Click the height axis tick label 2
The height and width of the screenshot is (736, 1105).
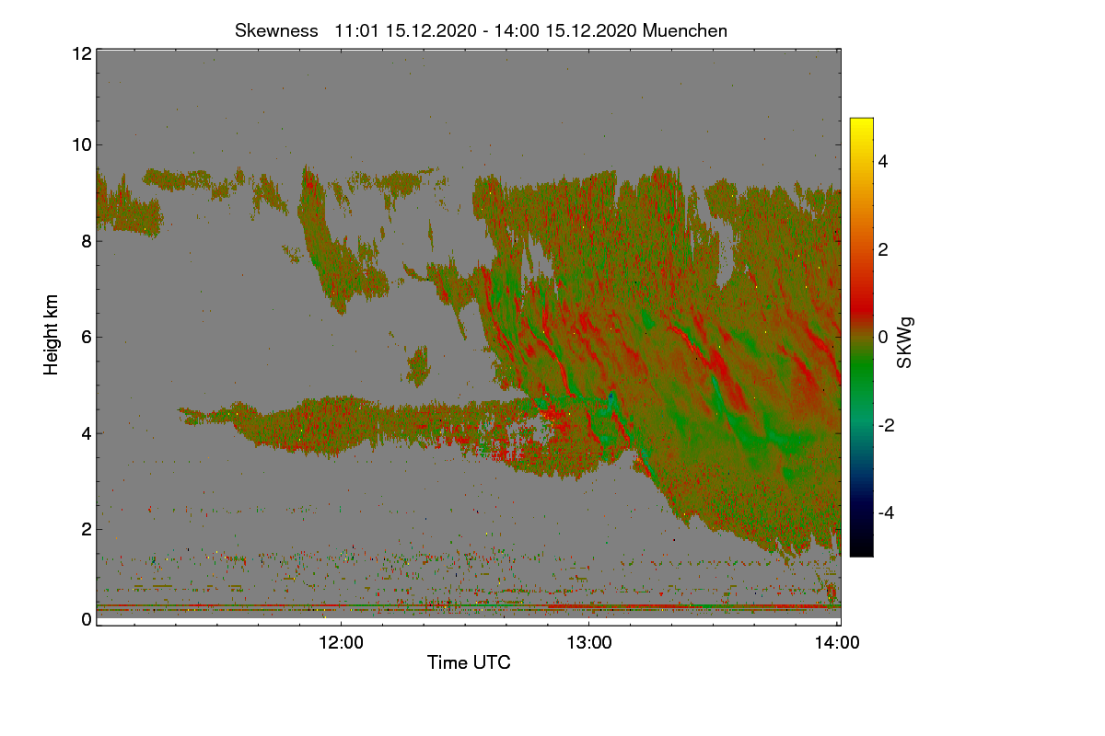coord(86,529)
